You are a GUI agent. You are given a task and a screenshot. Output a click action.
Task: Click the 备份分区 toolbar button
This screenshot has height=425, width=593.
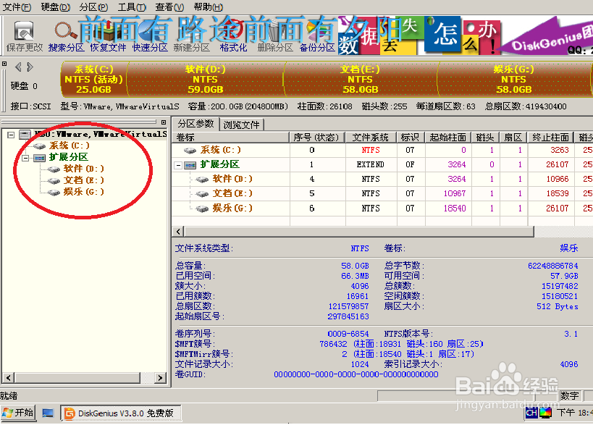click(317, 36)
